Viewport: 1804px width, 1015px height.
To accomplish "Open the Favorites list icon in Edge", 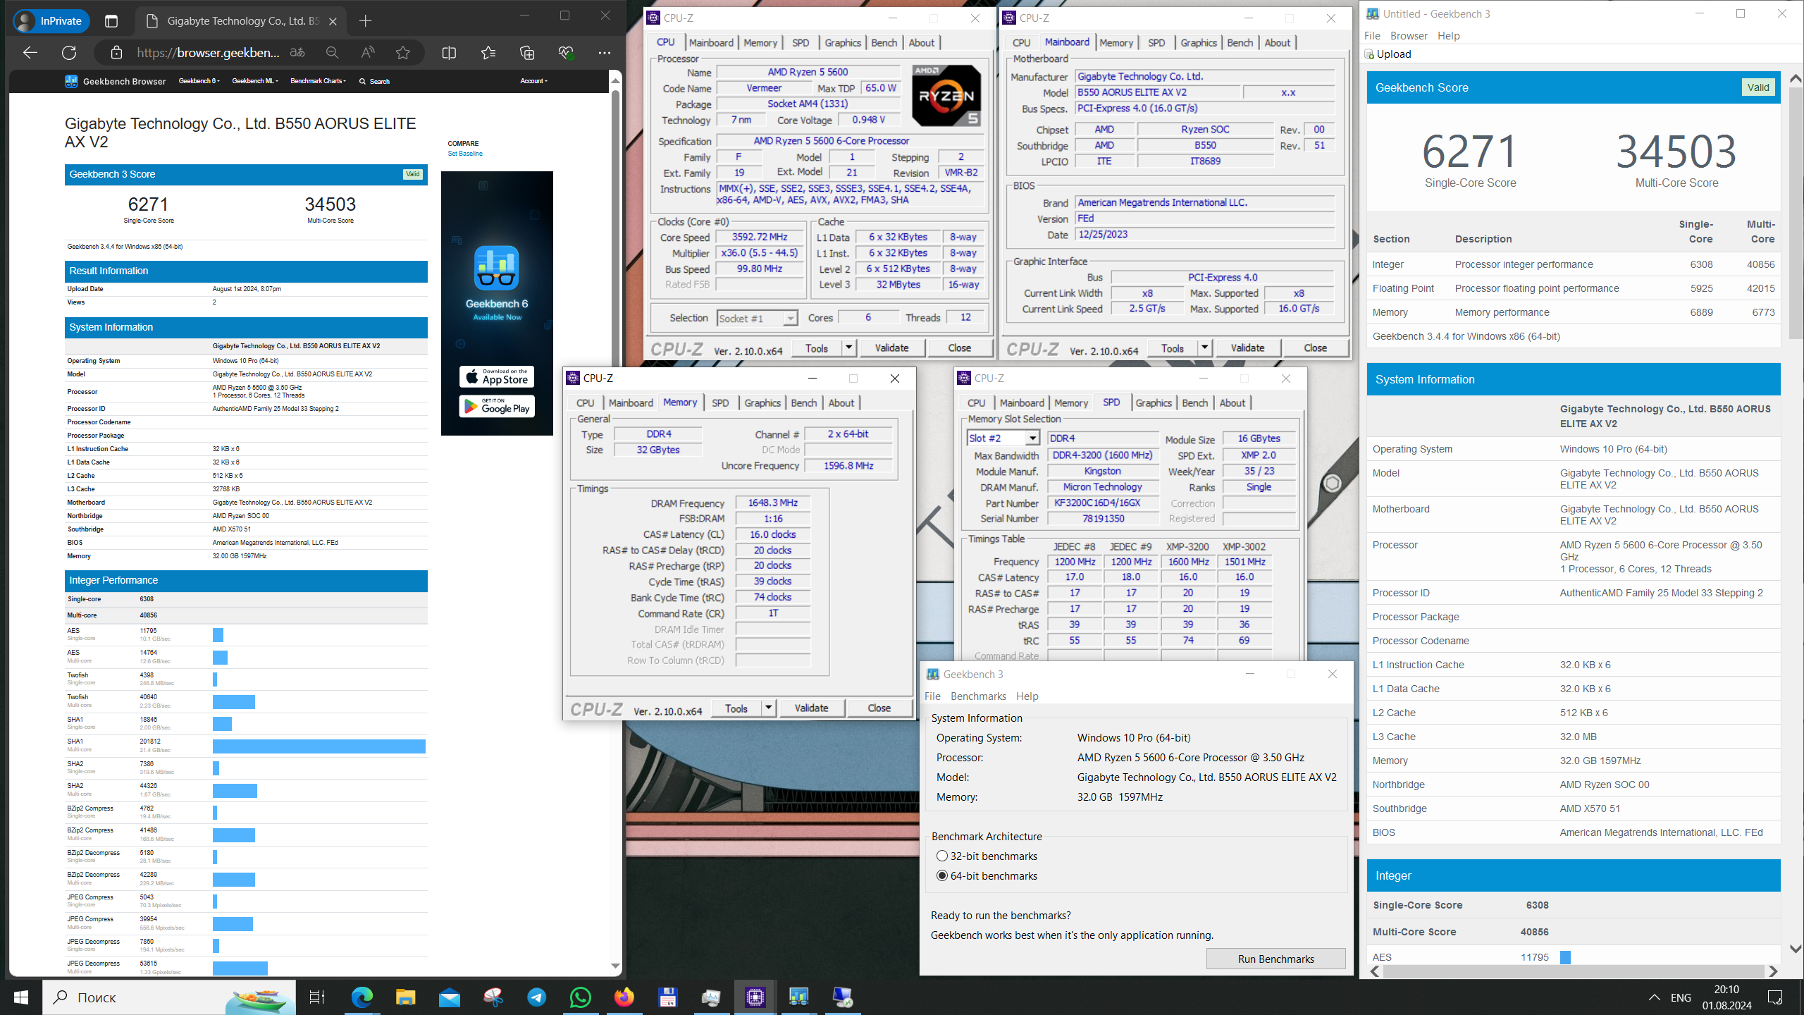I will point(488,52).
